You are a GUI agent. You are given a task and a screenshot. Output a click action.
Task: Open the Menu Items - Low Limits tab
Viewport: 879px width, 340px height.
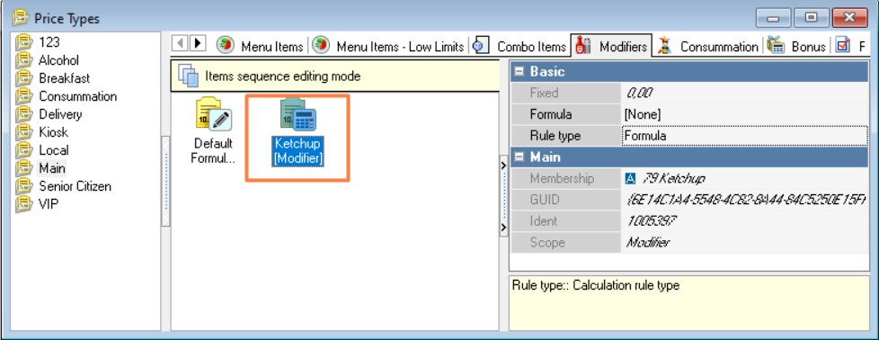click(x=388, y=46)
